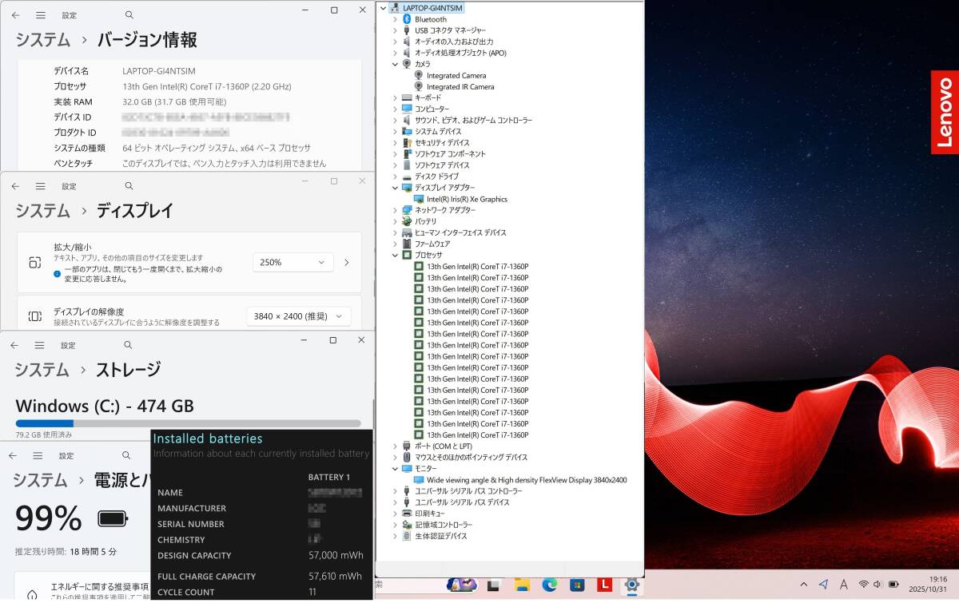
Task: Select Integrated IR Camera device
Action: click(x=460, y=86)
